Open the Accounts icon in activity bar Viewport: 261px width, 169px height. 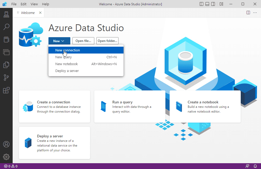coord(6,144)
